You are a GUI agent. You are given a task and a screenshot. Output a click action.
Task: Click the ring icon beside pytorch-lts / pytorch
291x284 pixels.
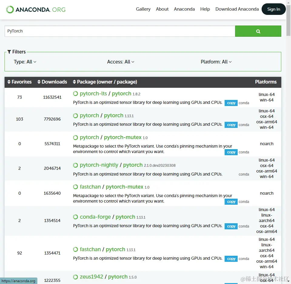coord(75,94)
